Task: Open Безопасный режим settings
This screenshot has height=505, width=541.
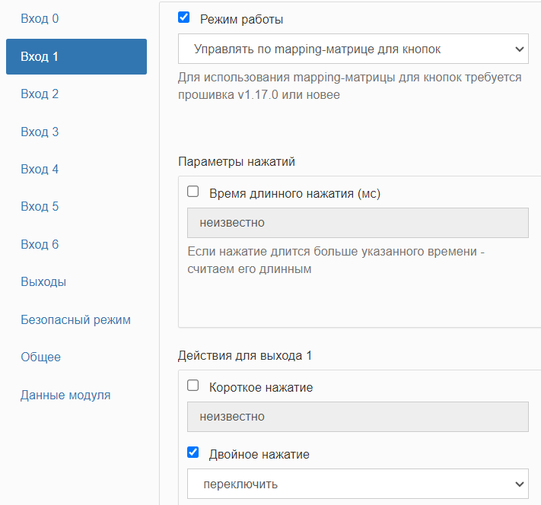Action: pos(75,319)
